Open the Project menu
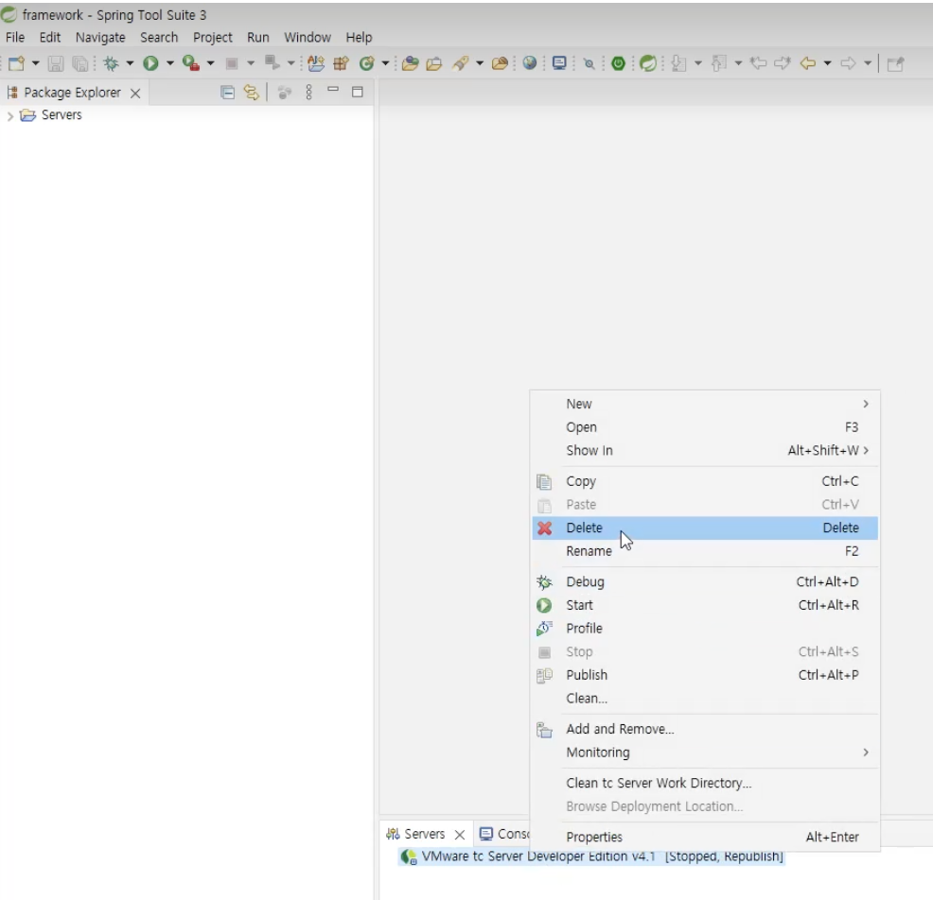933x900 pixels. coord(212,37)
